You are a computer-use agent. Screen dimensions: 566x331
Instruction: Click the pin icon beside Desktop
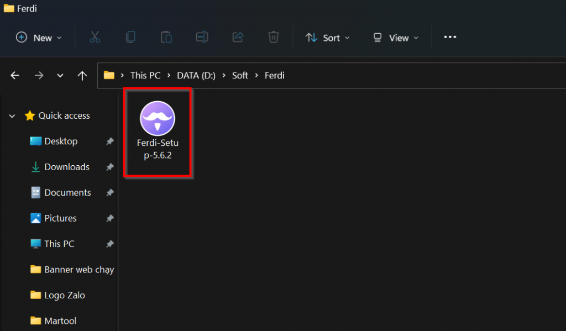click(x=110, y=141)
